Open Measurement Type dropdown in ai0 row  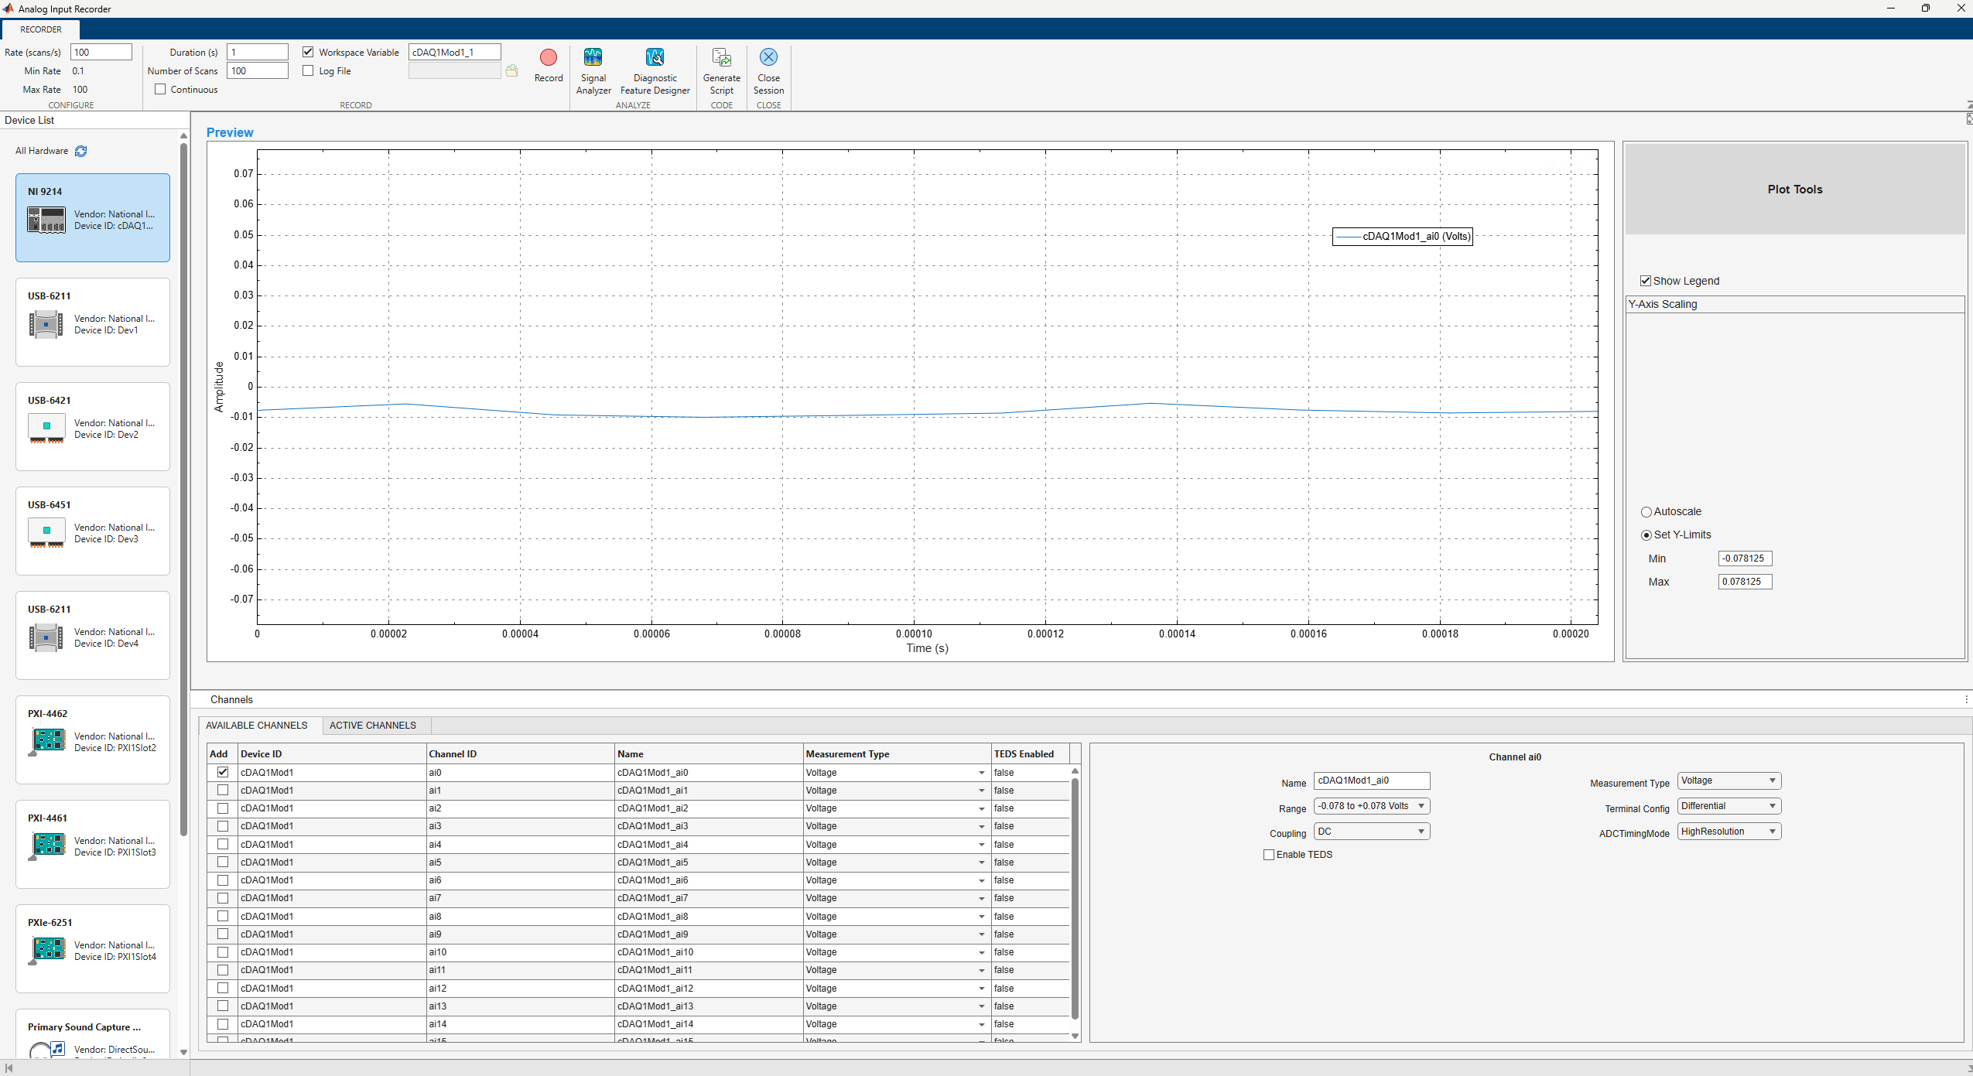pyautogui.click(x=981, y=773)
